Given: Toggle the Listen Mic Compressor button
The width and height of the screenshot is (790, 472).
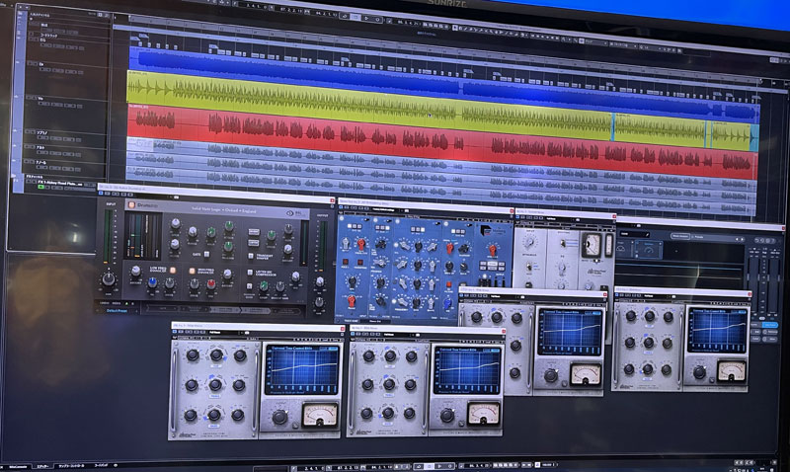Looking at the screenshot, I should [251, 273].
